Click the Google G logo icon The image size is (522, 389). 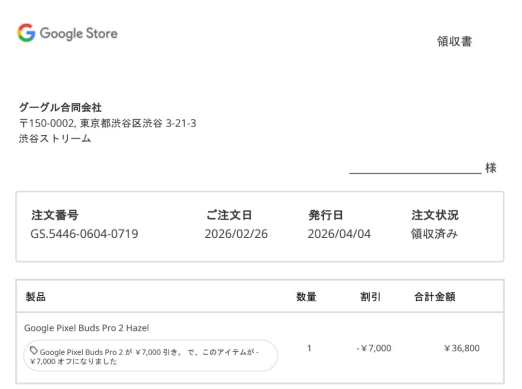(x=26, y=32)
